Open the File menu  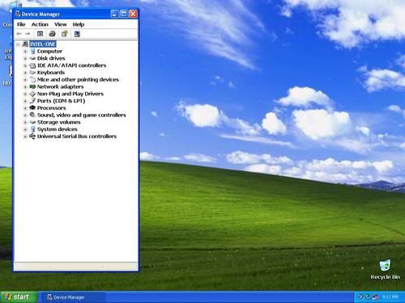[21, 24]
